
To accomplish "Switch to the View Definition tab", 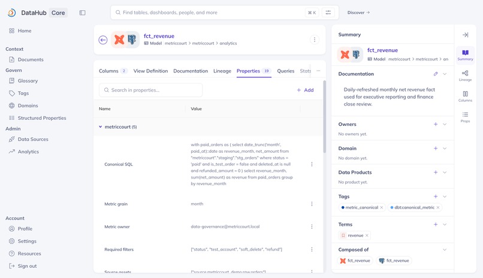I will click(150, 71).
